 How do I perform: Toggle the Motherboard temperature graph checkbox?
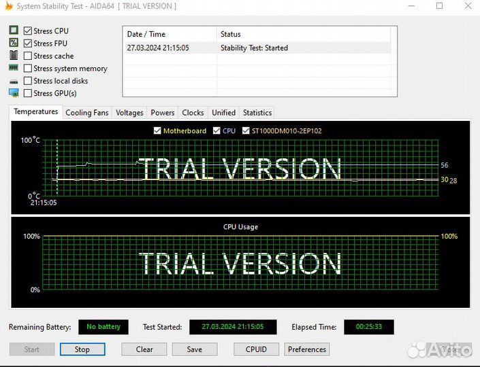157,131
